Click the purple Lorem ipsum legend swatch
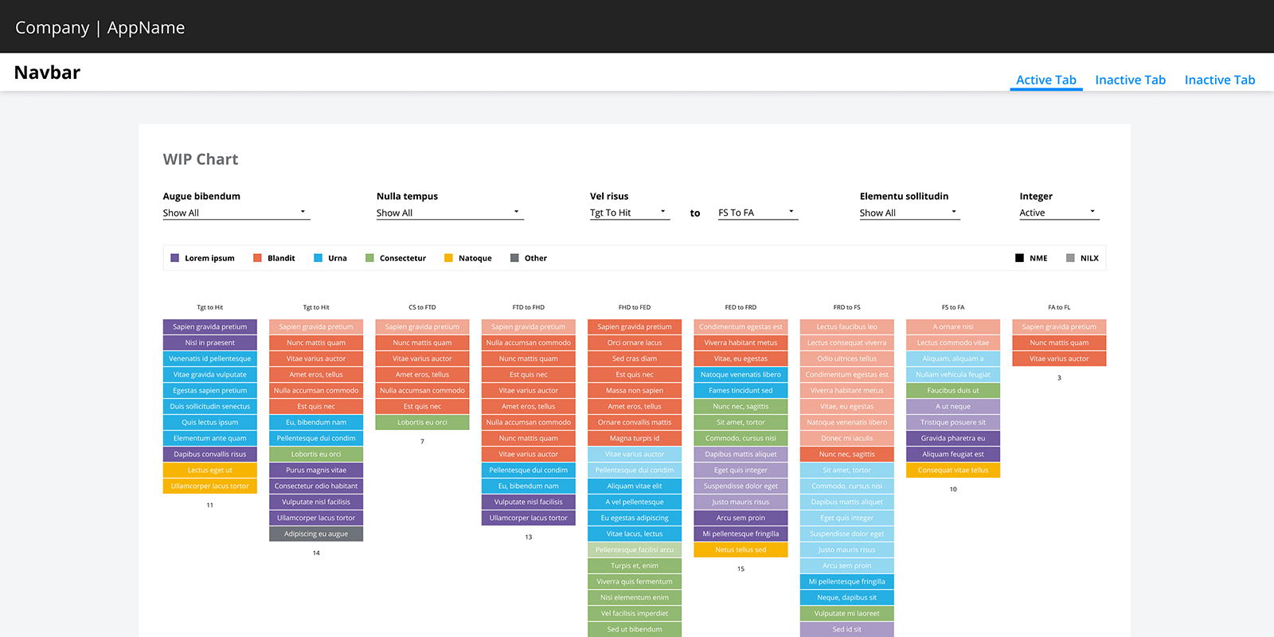Image resolution: width=1274 pixels, height=637 pixels. (175, 258)
